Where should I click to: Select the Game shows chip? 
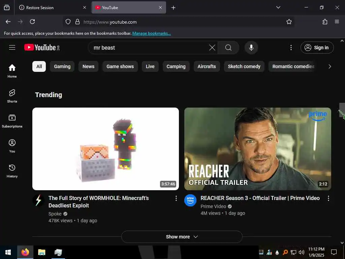point(120,66)
